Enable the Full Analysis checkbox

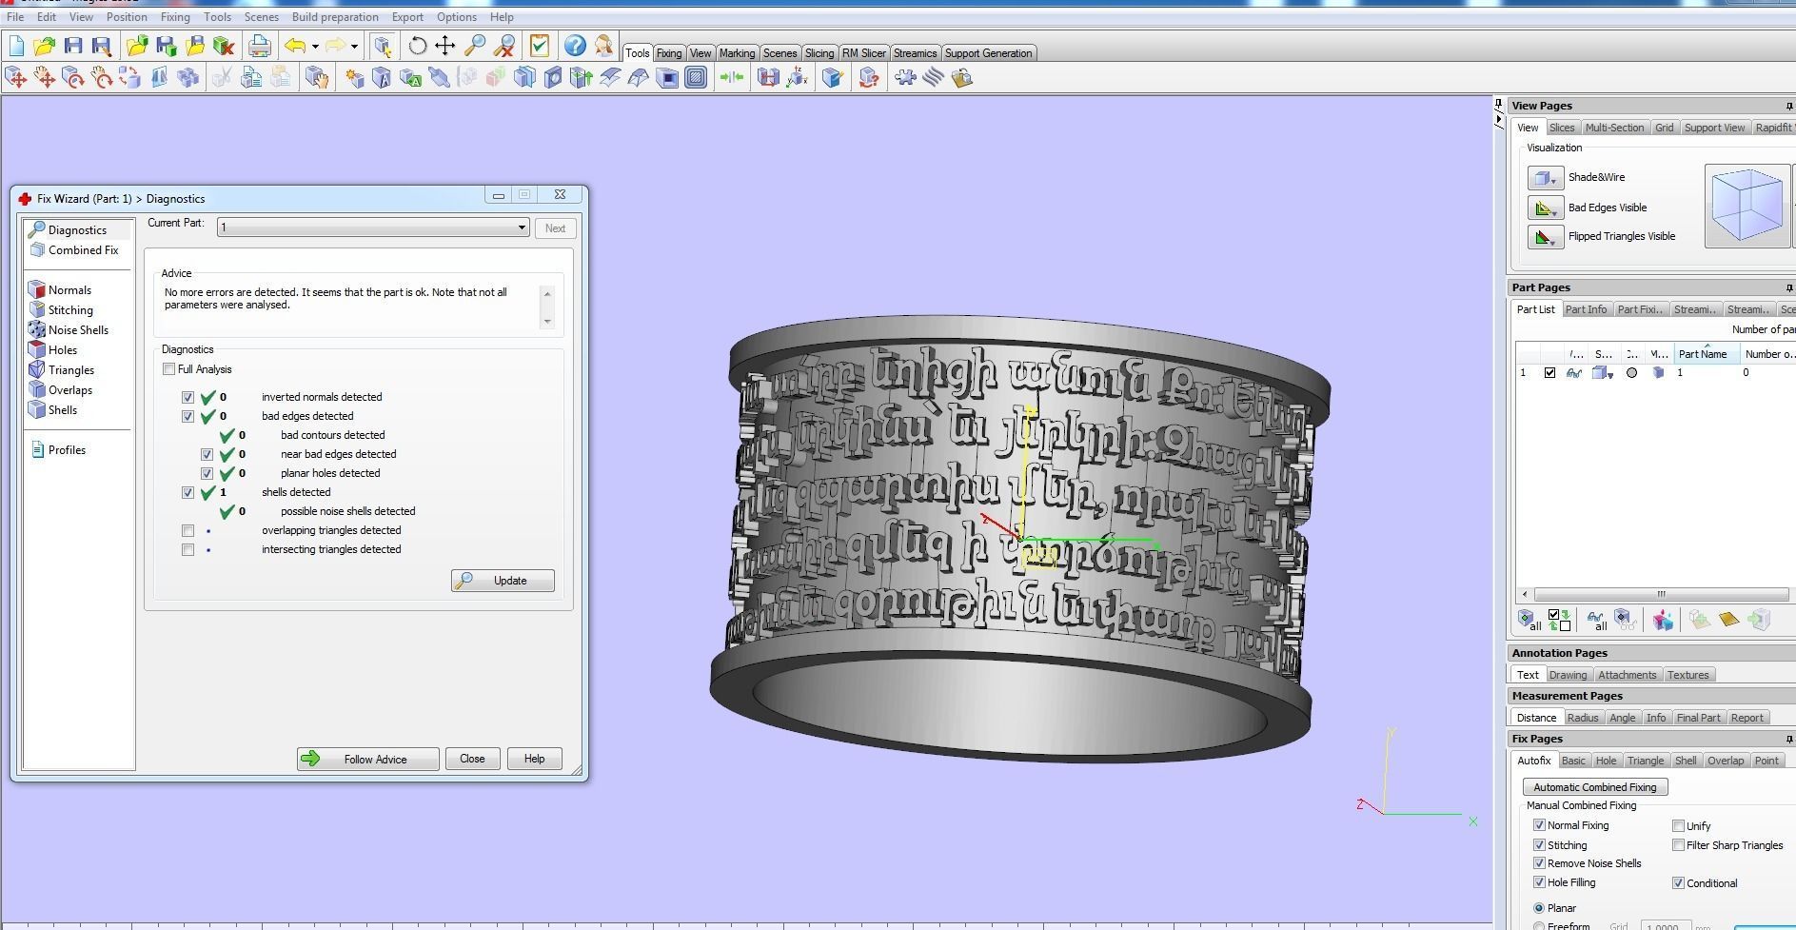click(x=168, y=369)
